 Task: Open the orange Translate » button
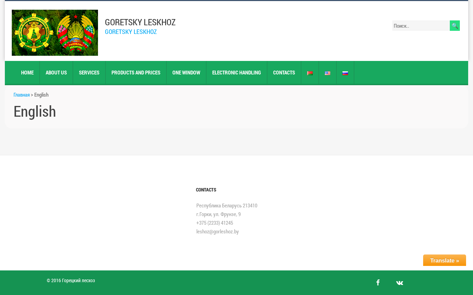pos(445,260)
